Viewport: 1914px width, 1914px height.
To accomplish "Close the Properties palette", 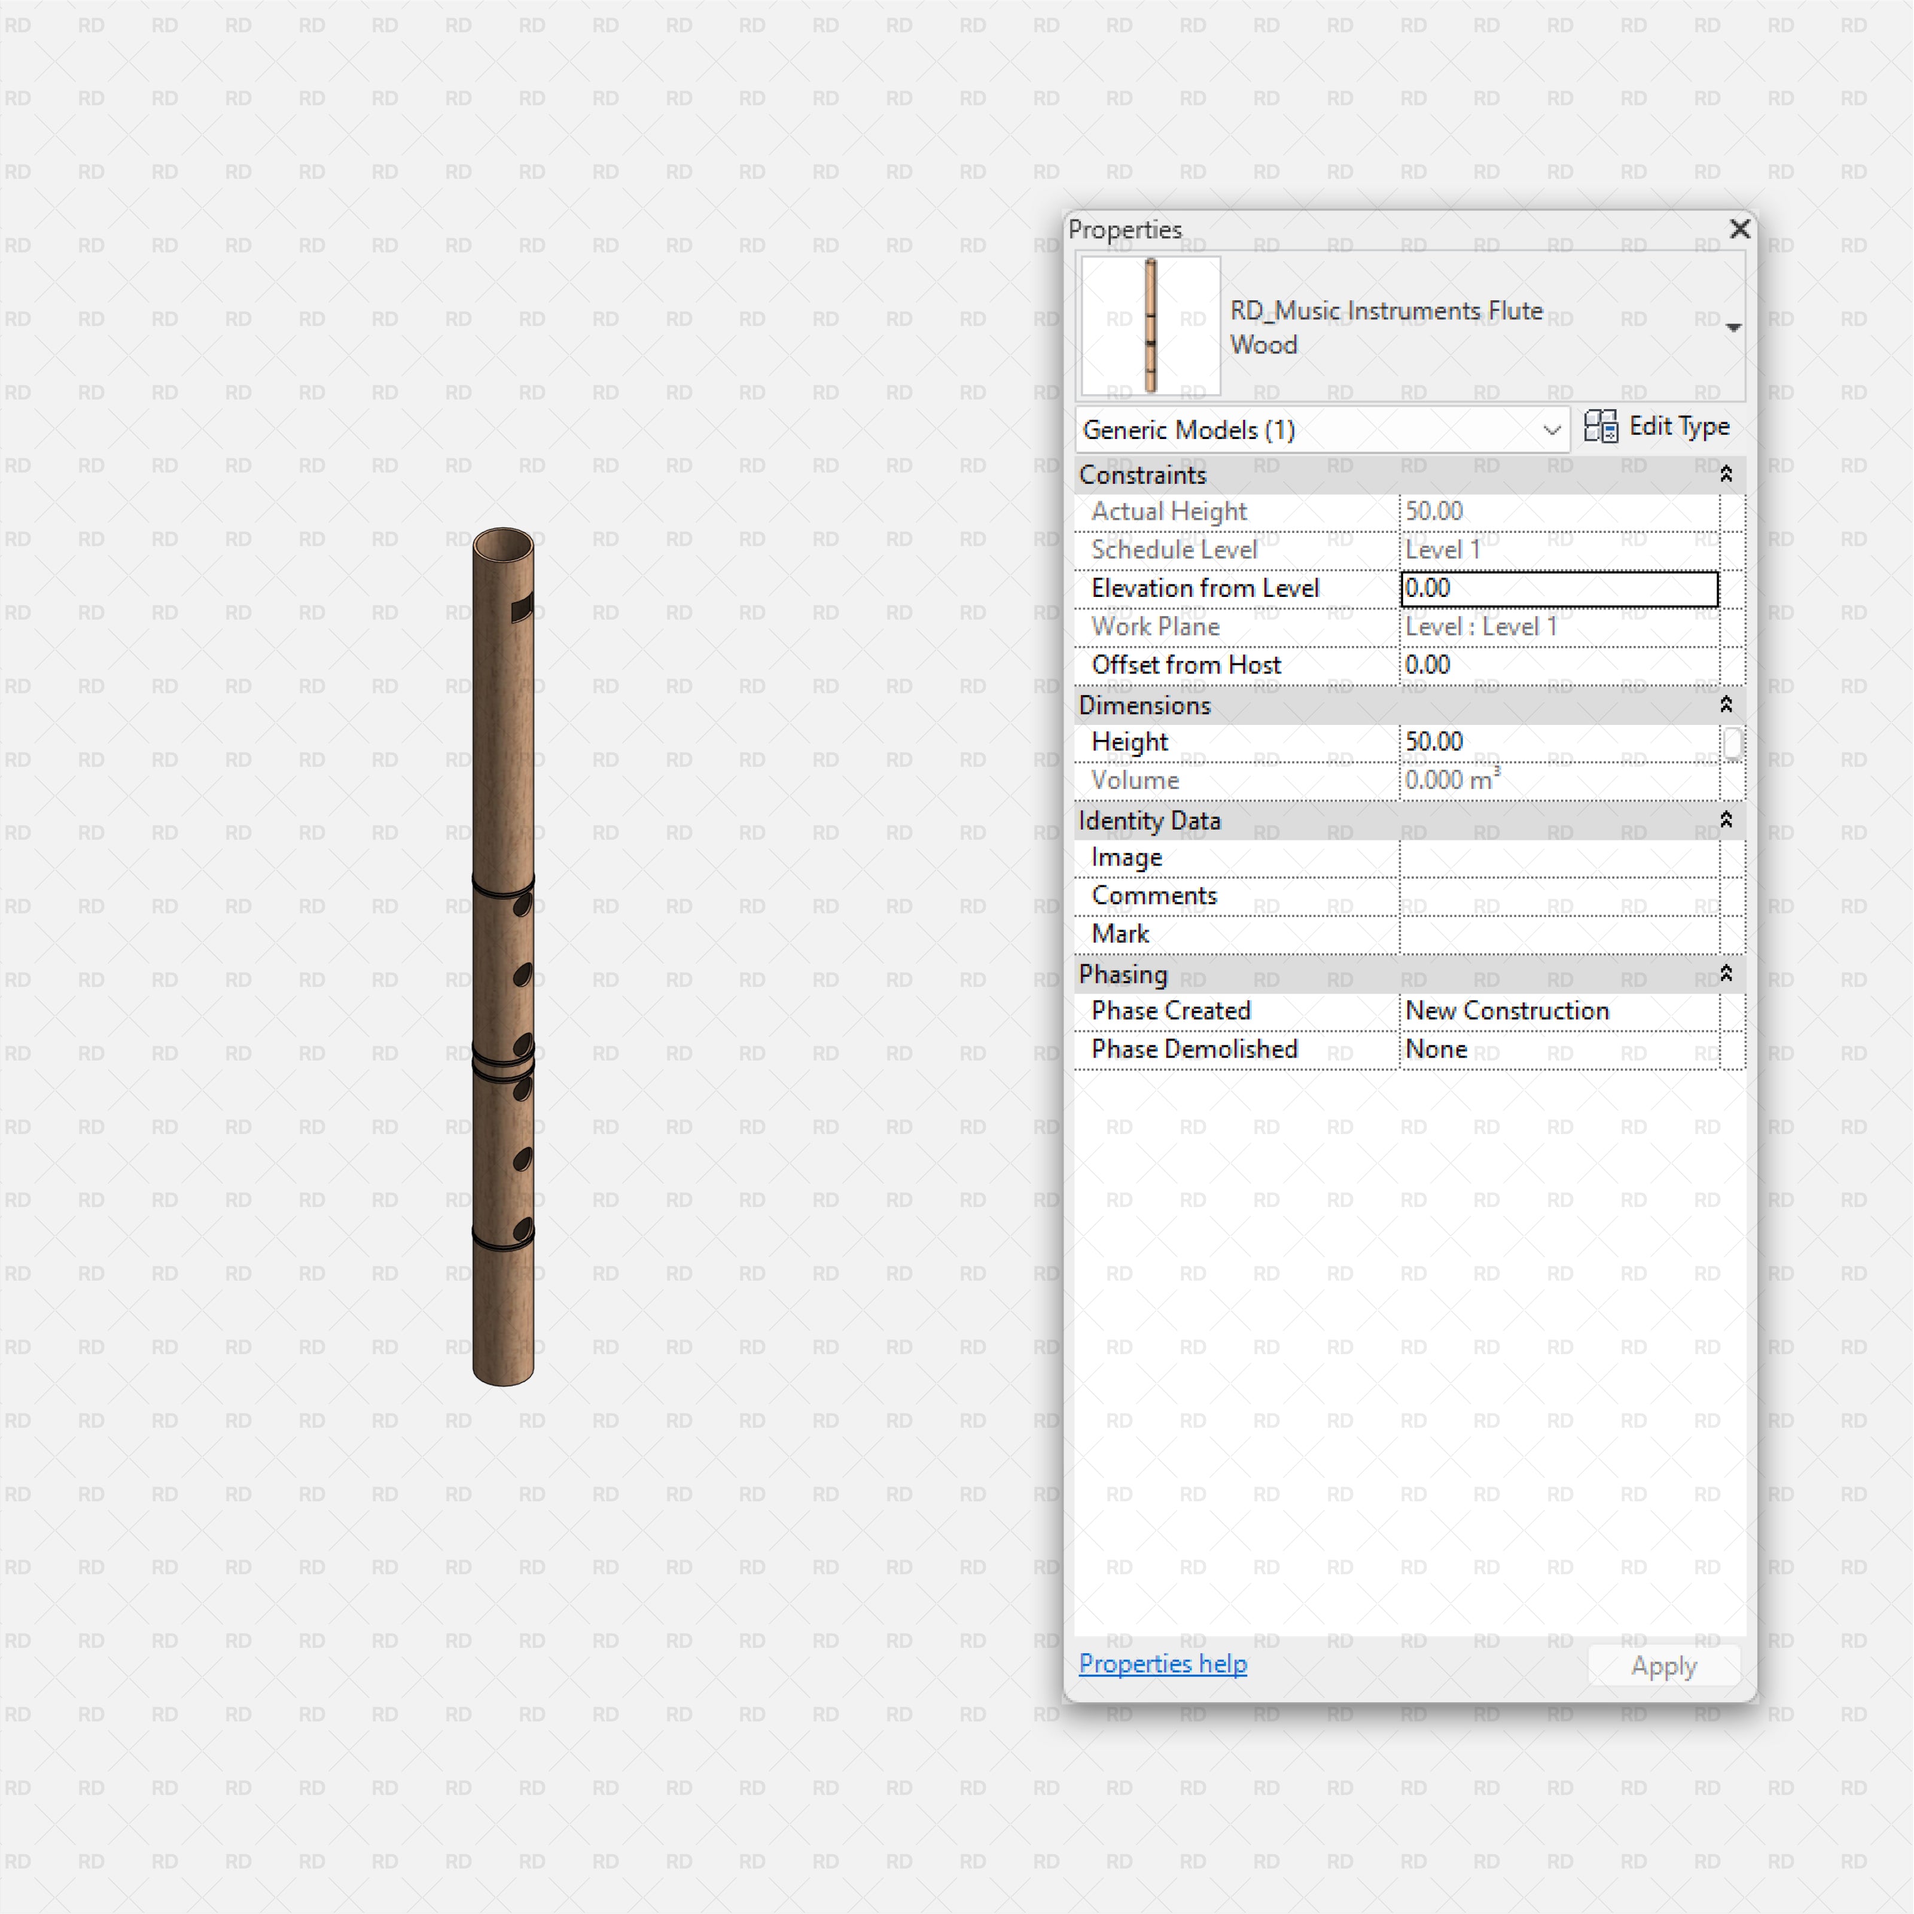I will 1741,229.
